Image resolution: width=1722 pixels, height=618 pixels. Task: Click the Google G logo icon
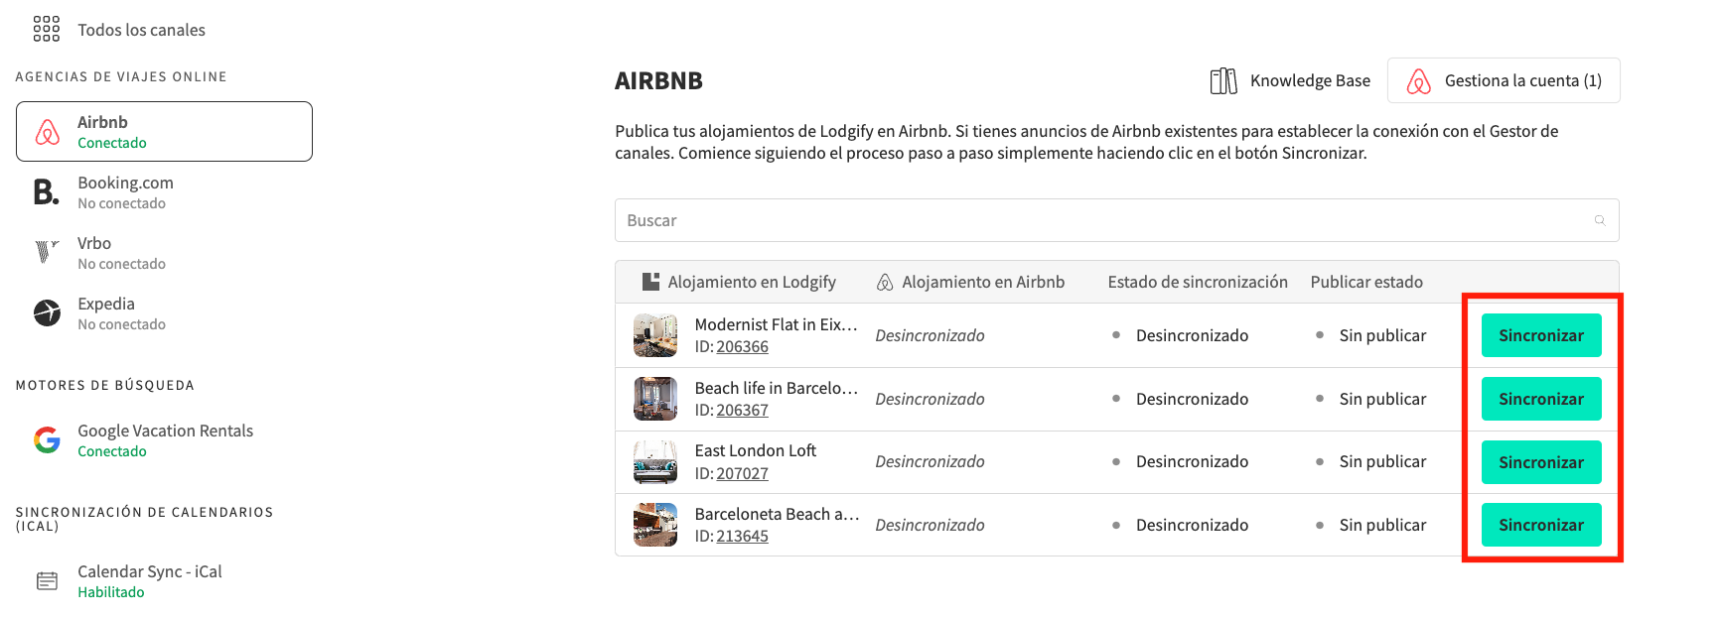(x=47, y=439)
